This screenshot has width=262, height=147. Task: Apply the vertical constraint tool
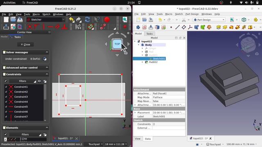point(44,27)
